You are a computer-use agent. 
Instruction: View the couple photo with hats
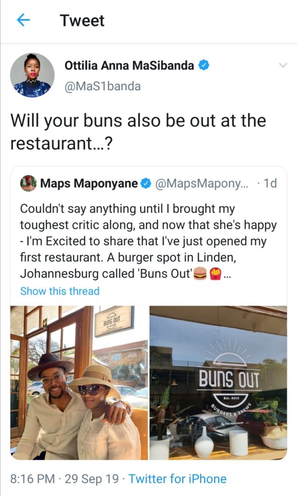(79, 383)
